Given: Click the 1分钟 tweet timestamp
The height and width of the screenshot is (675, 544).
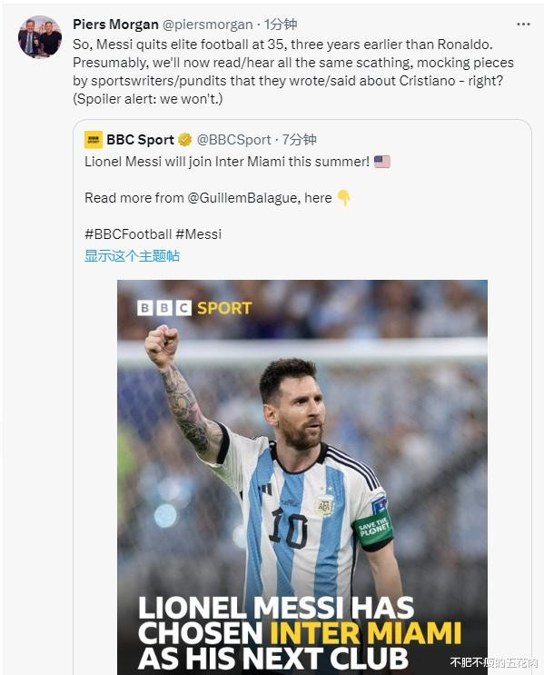Looking at the screenshot, I should 281,25.
